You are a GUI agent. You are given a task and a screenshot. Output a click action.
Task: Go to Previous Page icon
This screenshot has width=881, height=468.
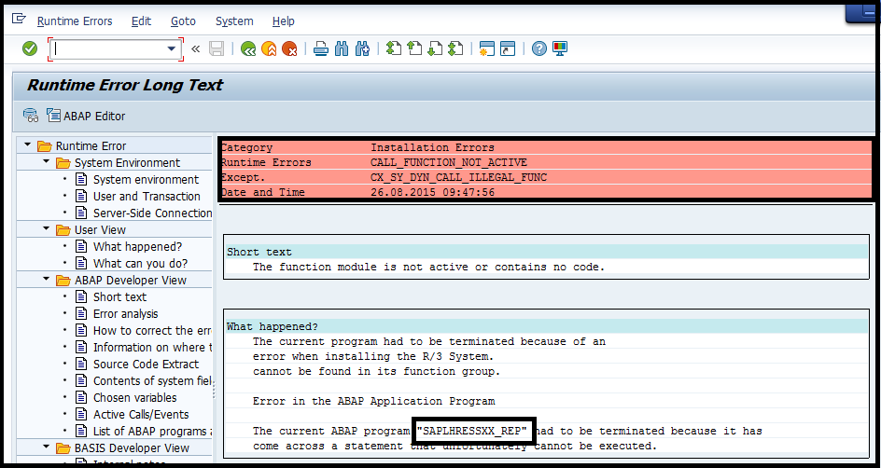(x=414, y=48)
